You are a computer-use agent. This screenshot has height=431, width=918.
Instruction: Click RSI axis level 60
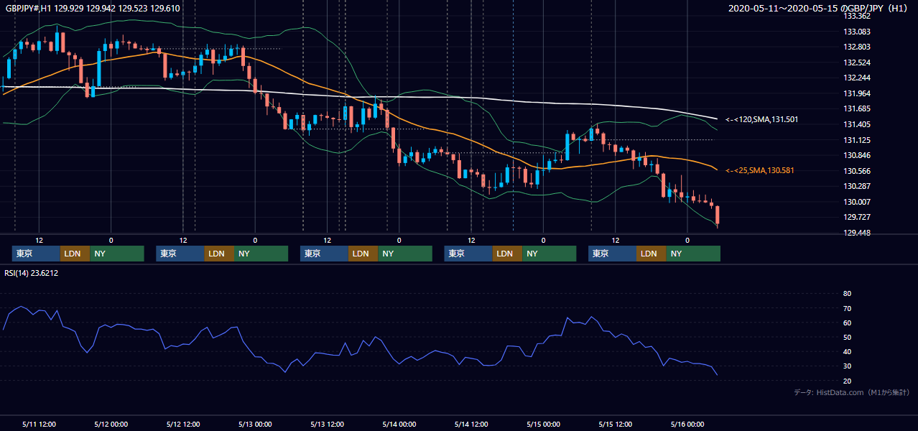pyautogui.click(x=847, y=323)
